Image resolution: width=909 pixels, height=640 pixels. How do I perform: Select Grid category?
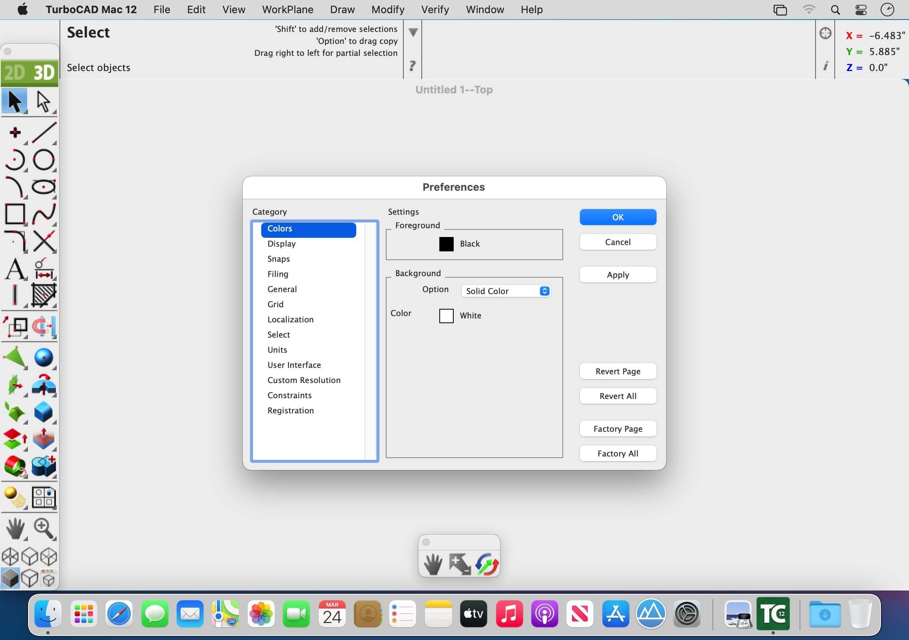click(x=309, y=304)
